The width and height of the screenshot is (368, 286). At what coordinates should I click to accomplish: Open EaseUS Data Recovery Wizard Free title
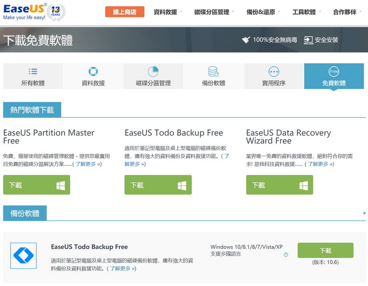(x=289, y=136)
